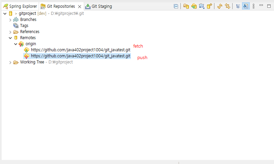Maximize the Git Repositories view
Image resolution: width=274 pixels, height=164 pixels.
click(x=269, y=6)
